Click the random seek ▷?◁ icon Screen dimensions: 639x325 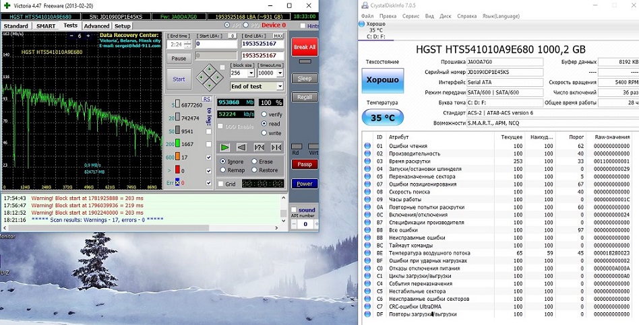tap(260, 147)
